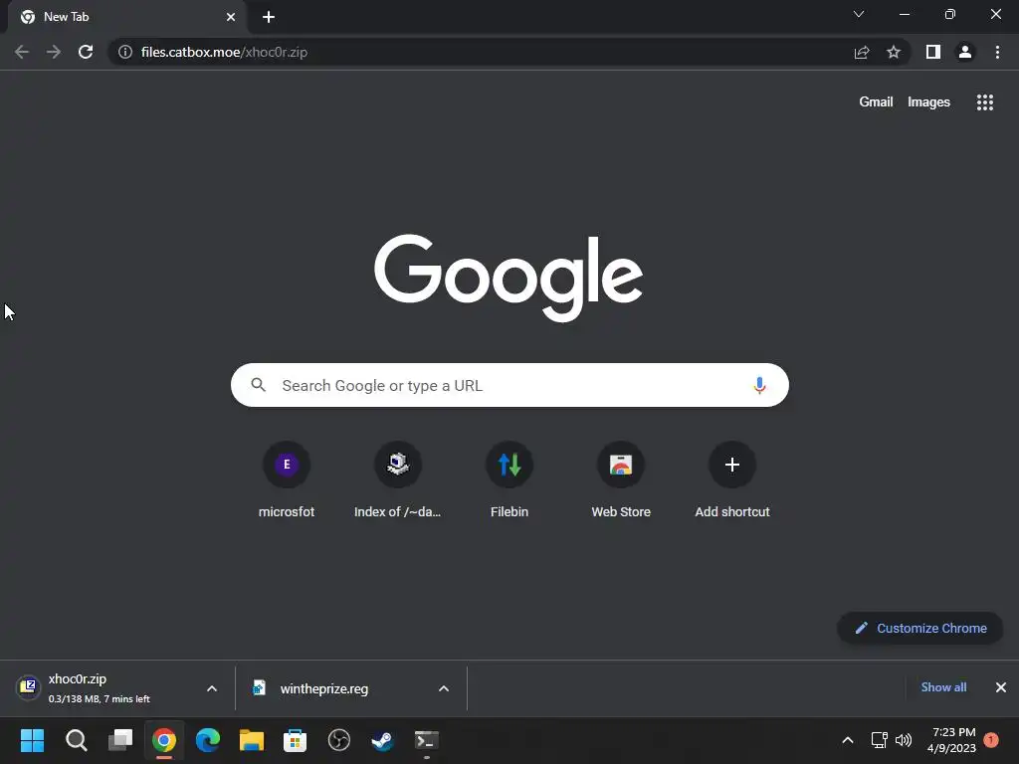Open File Explorer from the taskbar
Image resolution: width=1019 pixels, height=764 pixels.
click(252, 740)
